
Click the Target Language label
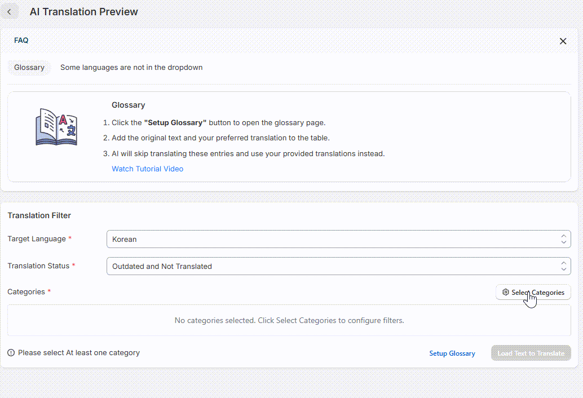37,239
